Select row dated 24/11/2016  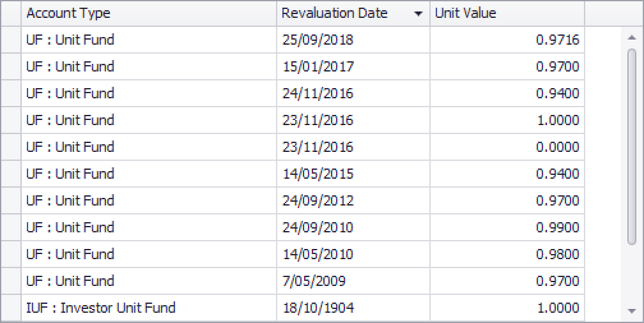pyautogui.click(x=303, y=93)
